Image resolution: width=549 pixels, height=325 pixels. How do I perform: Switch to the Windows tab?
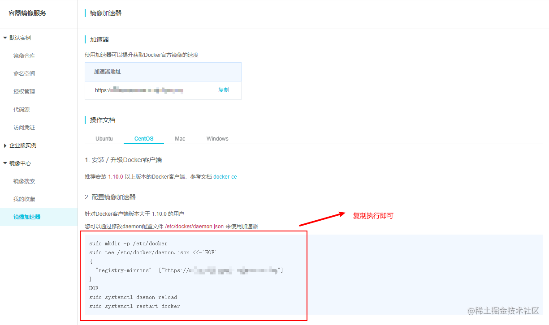click(217, 139)
